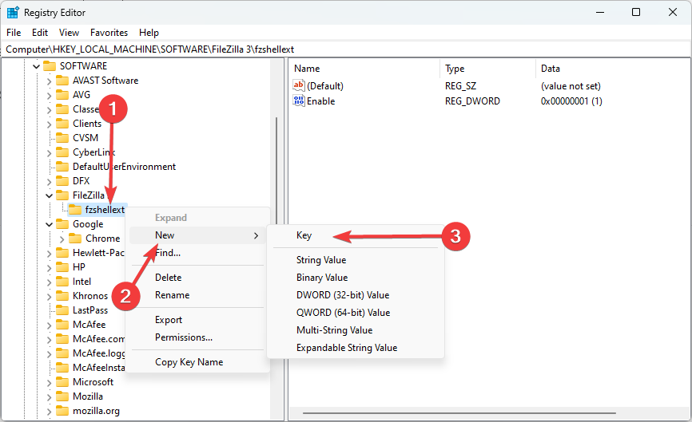Click the Microsoft folder icon
Viewport: 692px width, 422px height.
point(62,382)
